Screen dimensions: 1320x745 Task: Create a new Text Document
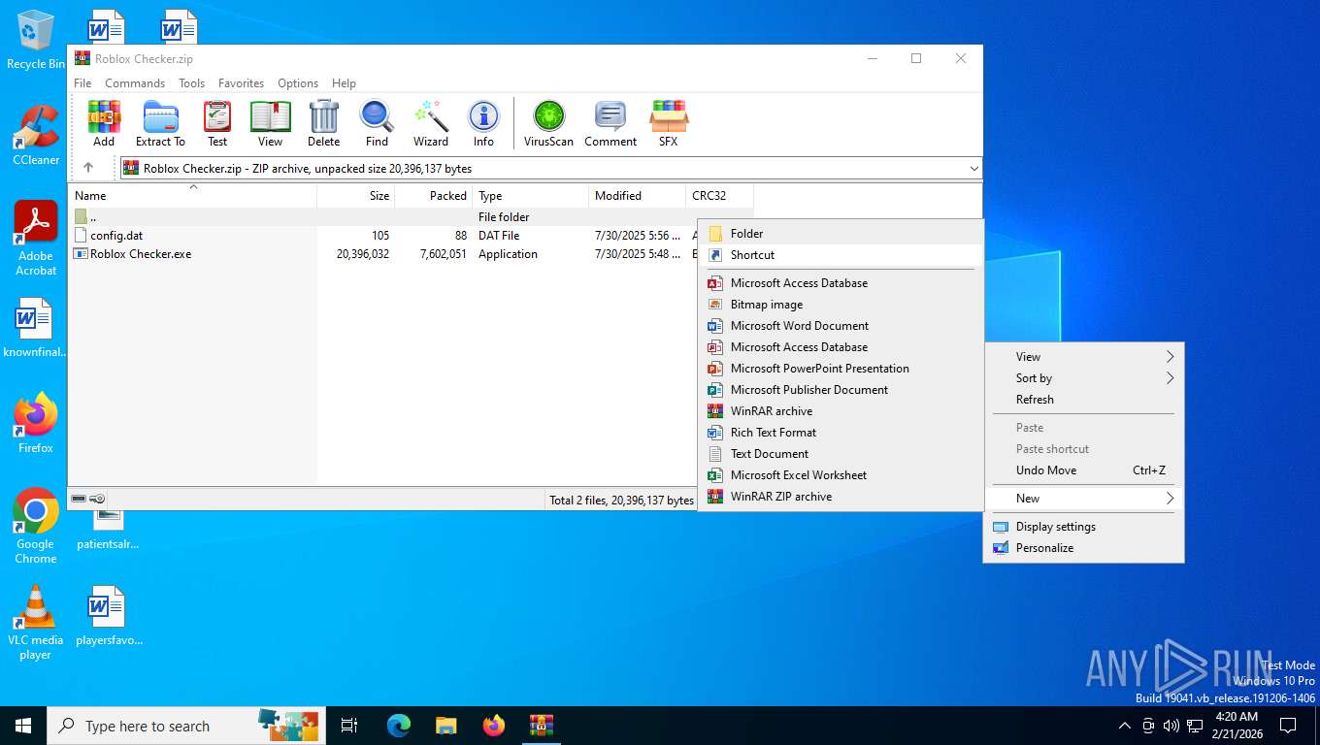coord(841,454)
